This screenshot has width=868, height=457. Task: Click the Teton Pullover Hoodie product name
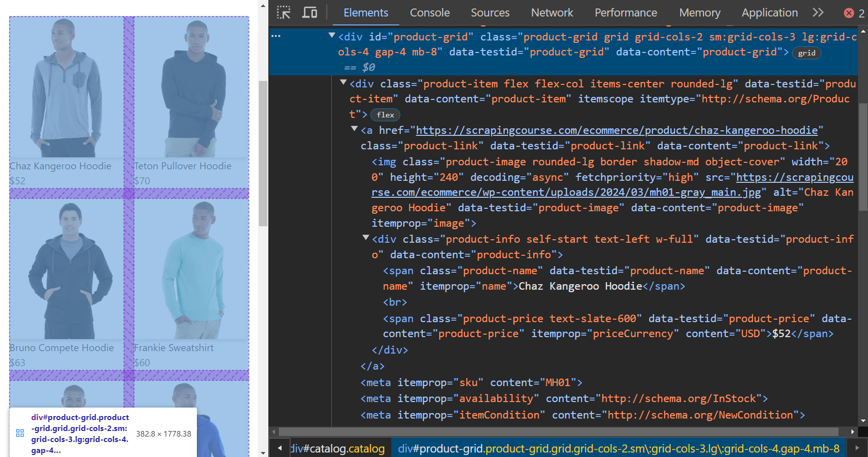click(x=183, y=166)
